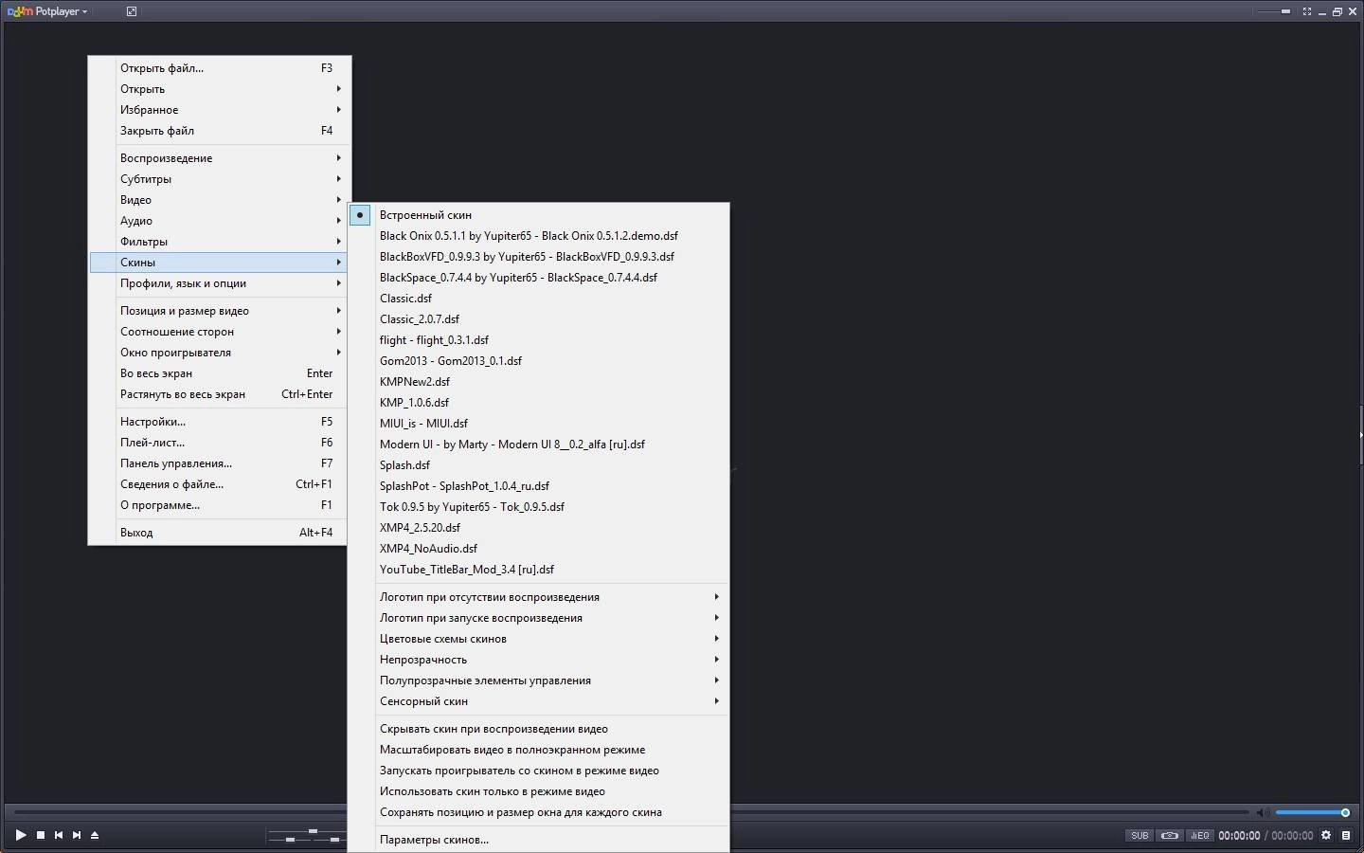1364x853 pixels.
Task: Choose XMP4_2.5.20.dsf skin
Action: (x=539, y=528)
